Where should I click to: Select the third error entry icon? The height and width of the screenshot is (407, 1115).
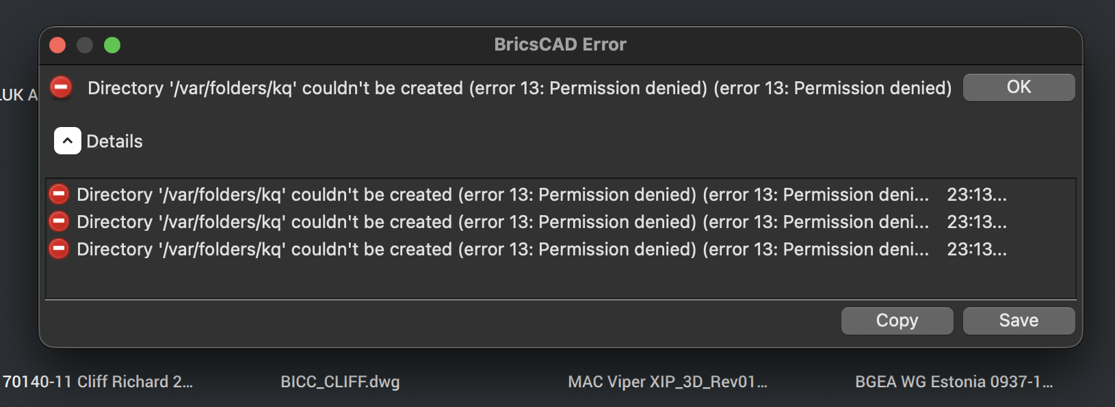[x=59, y=249]
